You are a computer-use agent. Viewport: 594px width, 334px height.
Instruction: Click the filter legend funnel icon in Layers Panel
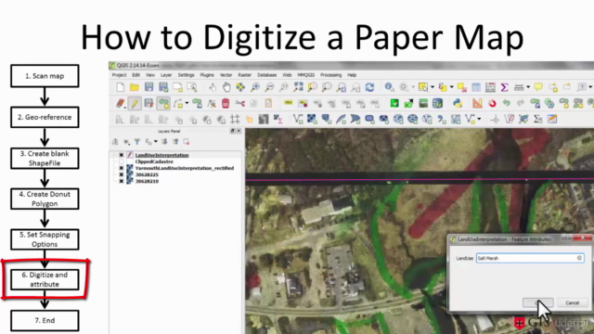click(x=137, y=142)
